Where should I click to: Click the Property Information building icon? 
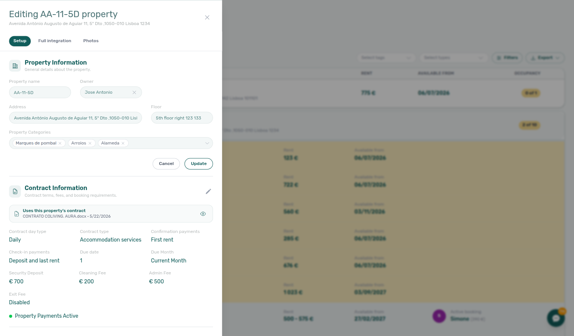15,66
